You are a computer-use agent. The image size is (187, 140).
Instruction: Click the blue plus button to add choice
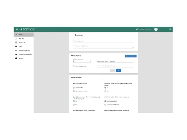point(118,70)
